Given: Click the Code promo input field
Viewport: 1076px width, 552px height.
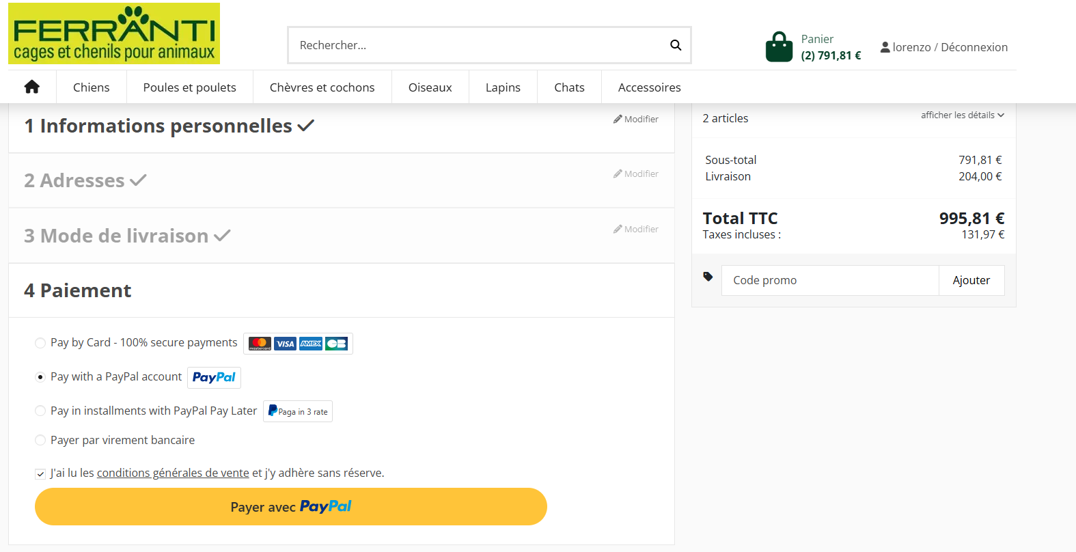Looking at the screenshot, I should (830, 280).
